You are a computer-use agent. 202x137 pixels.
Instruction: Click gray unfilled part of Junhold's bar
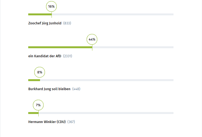pos(112,14)
